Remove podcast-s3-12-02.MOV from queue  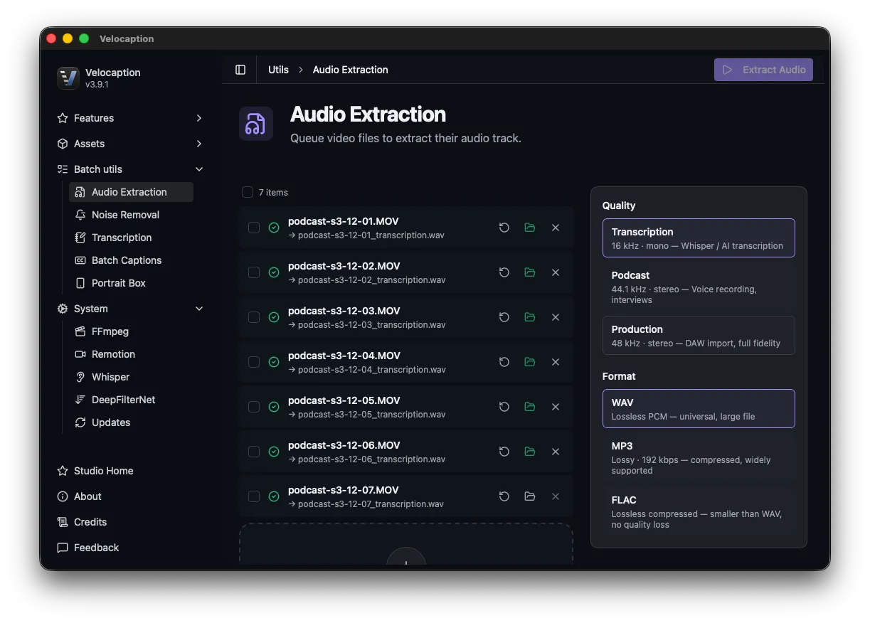[556, 272]
